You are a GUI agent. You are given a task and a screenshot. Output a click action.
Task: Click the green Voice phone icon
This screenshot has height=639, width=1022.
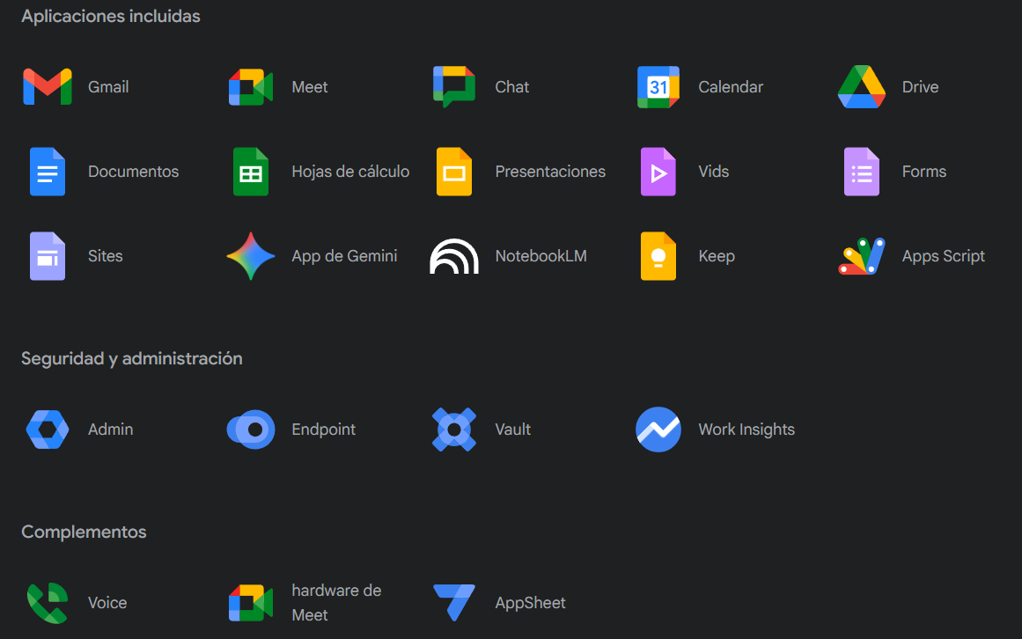coord(47,603)
